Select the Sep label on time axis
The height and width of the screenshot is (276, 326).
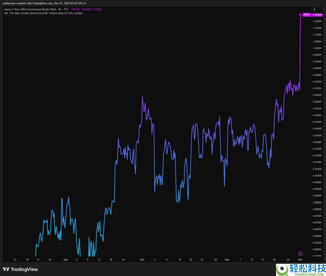click(65, 260)
